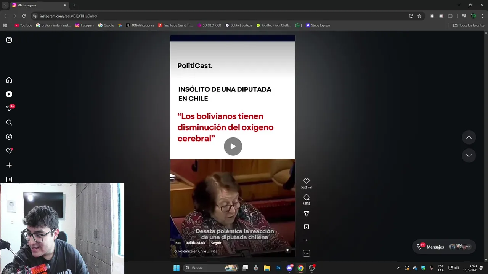This screenshot has height=274, width=488.
Task: Open the Chrome apps grid in bookmarks bar
Action: coord(5,25)
